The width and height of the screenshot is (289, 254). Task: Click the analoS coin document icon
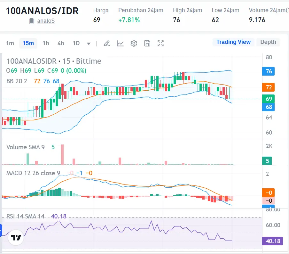pyautogui.click(x=31, y=21)
